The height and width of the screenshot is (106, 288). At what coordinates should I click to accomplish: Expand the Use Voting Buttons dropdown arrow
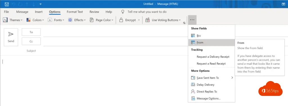point(180,20)
